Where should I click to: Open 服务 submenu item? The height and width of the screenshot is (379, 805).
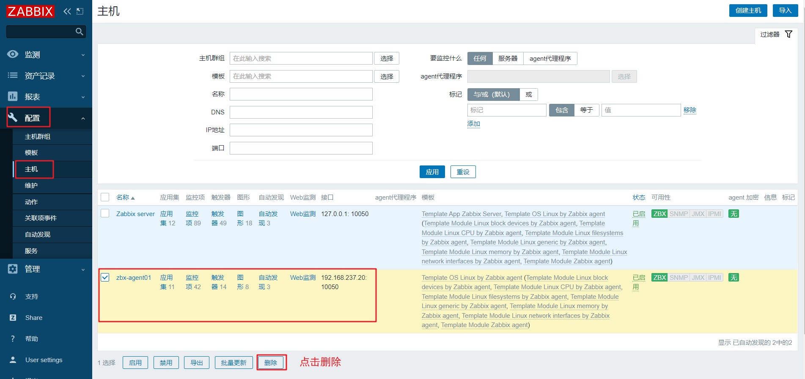pos(52,251)
